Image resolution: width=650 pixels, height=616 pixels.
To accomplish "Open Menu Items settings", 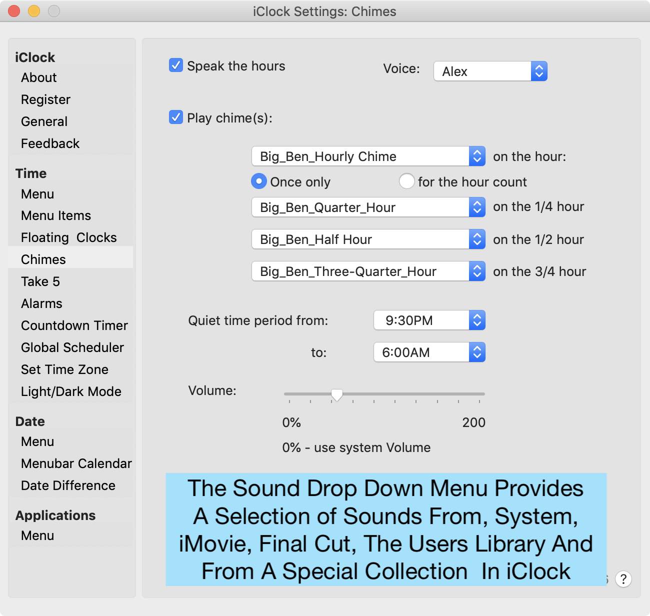I will click(x=56, y=215).
